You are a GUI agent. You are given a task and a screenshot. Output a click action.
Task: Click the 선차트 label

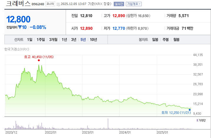coord(19,40)
